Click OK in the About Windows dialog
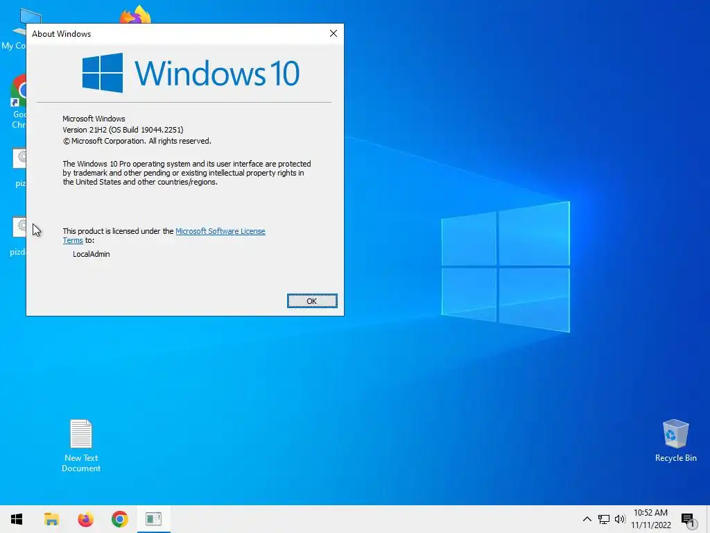Screen dimensions: 710x533 click(312, 301)
